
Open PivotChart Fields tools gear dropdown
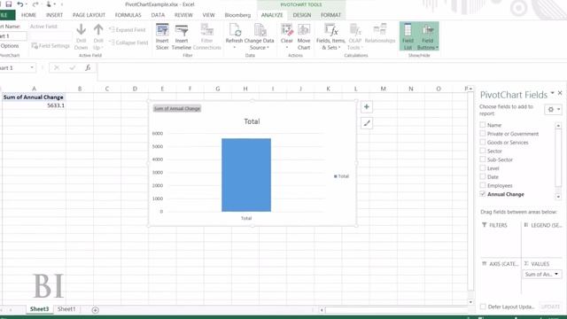point(553,109)
